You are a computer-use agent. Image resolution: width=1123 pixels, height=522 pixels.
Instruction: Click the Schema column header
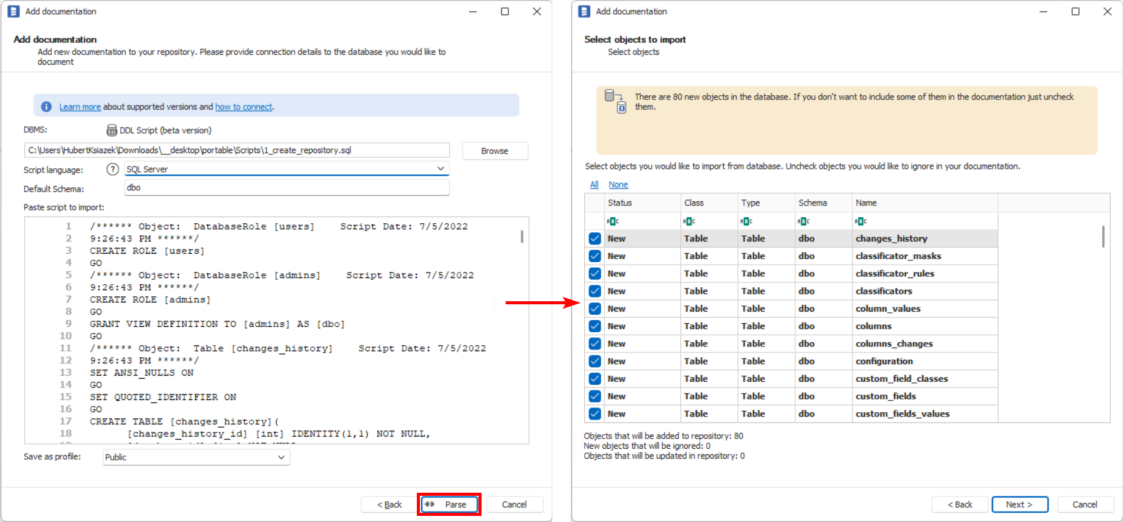click(812, 203)
